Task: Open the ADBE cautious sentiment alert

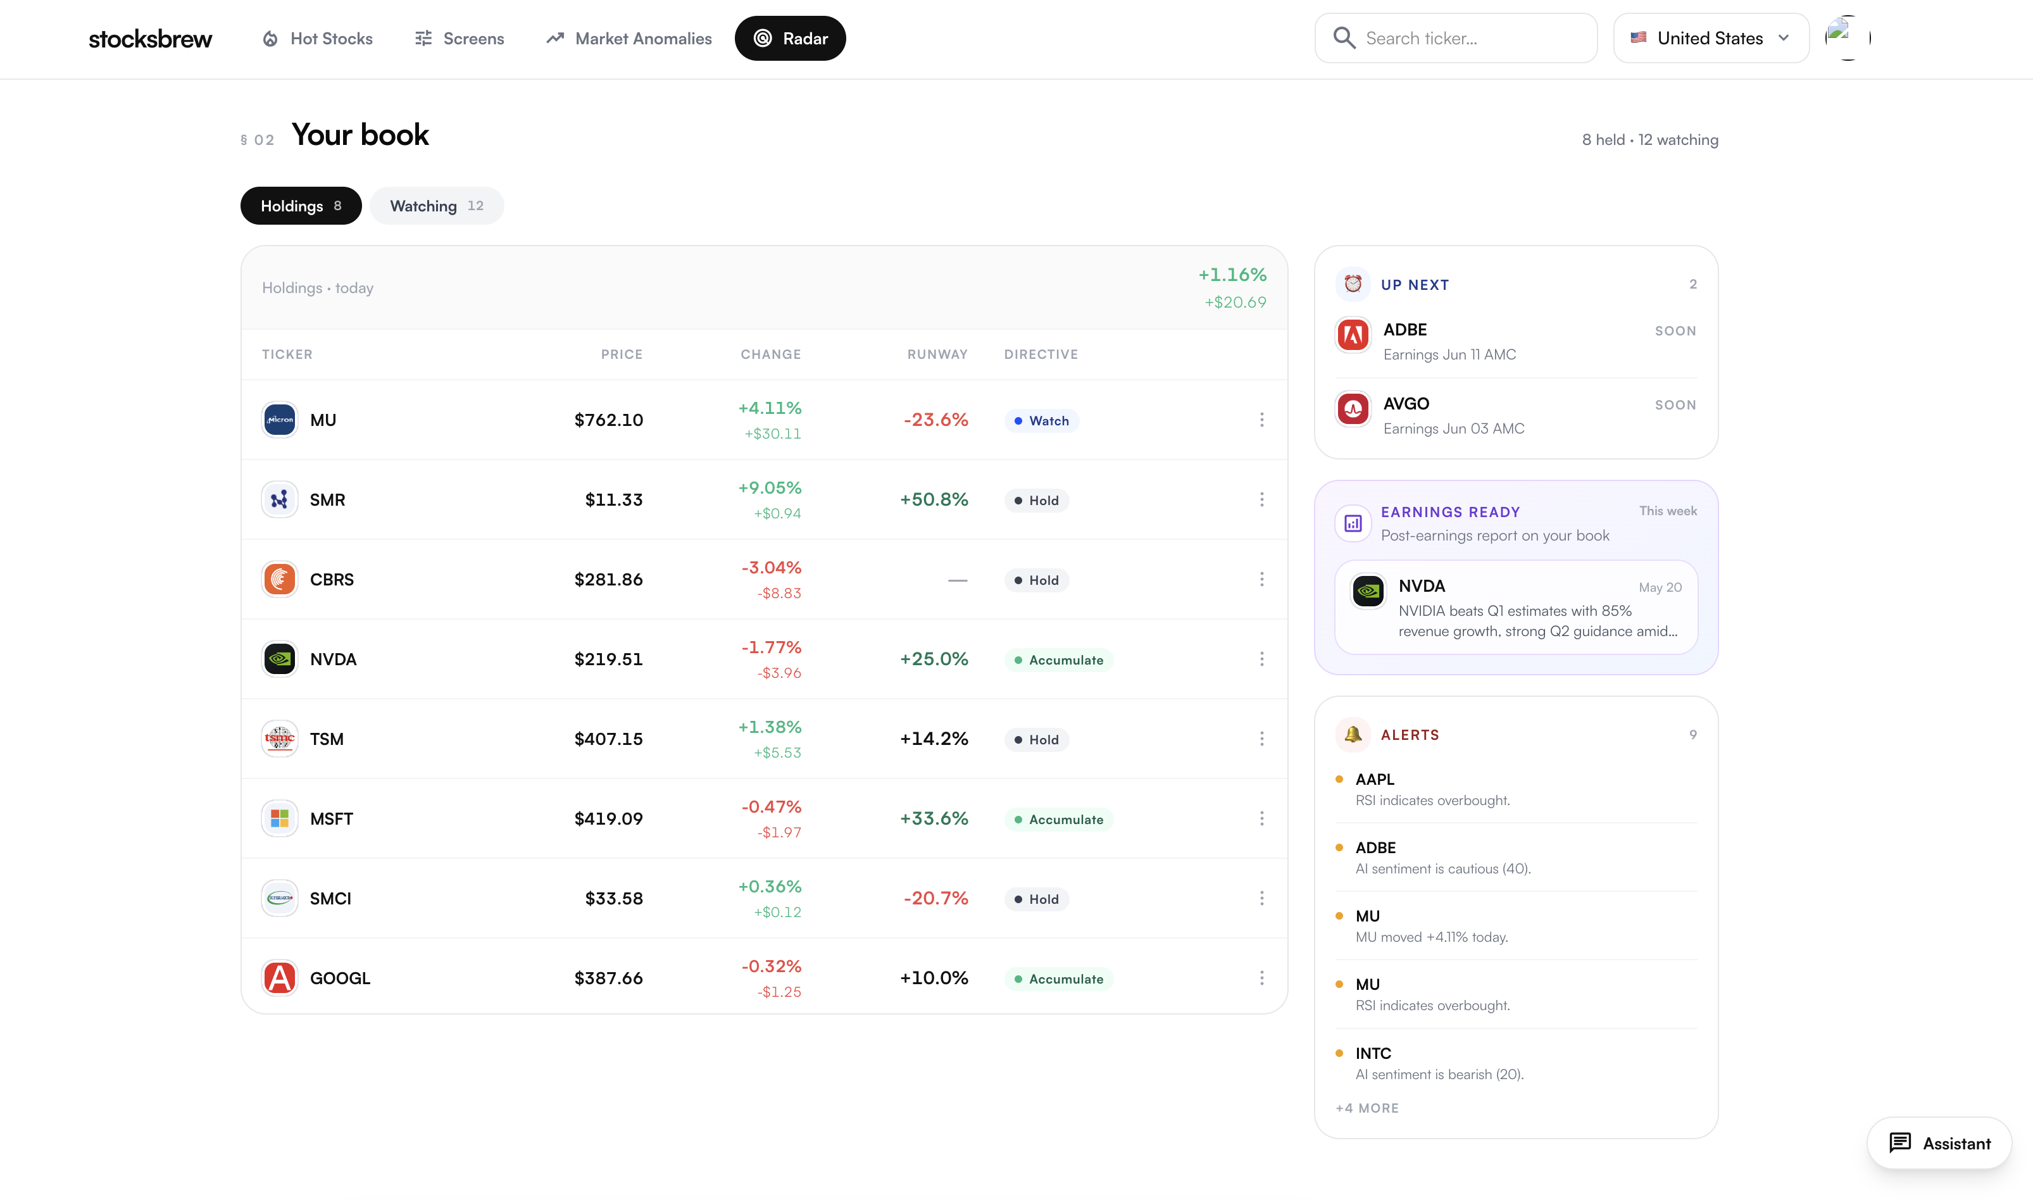Action: coord(1517,857)
